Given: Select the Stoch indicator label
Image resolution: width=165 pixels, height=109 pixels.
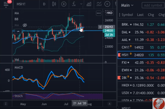Looking at the screenshot, I should pyautogui.click(x=19, y=96).
